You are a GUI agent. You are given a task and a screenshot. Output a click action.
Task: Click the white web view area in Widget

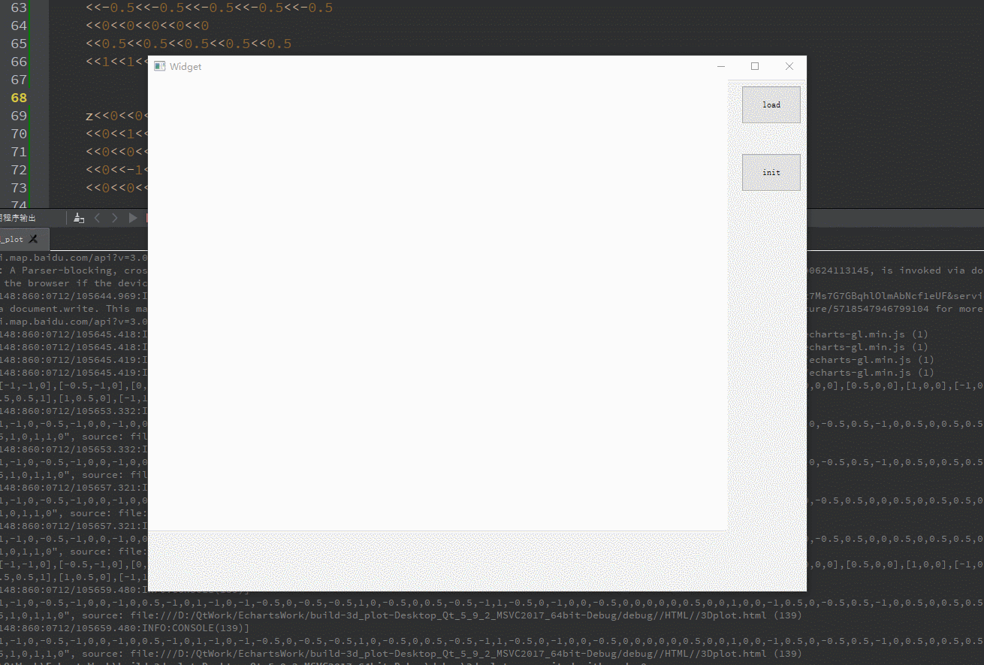coord(438,304)
